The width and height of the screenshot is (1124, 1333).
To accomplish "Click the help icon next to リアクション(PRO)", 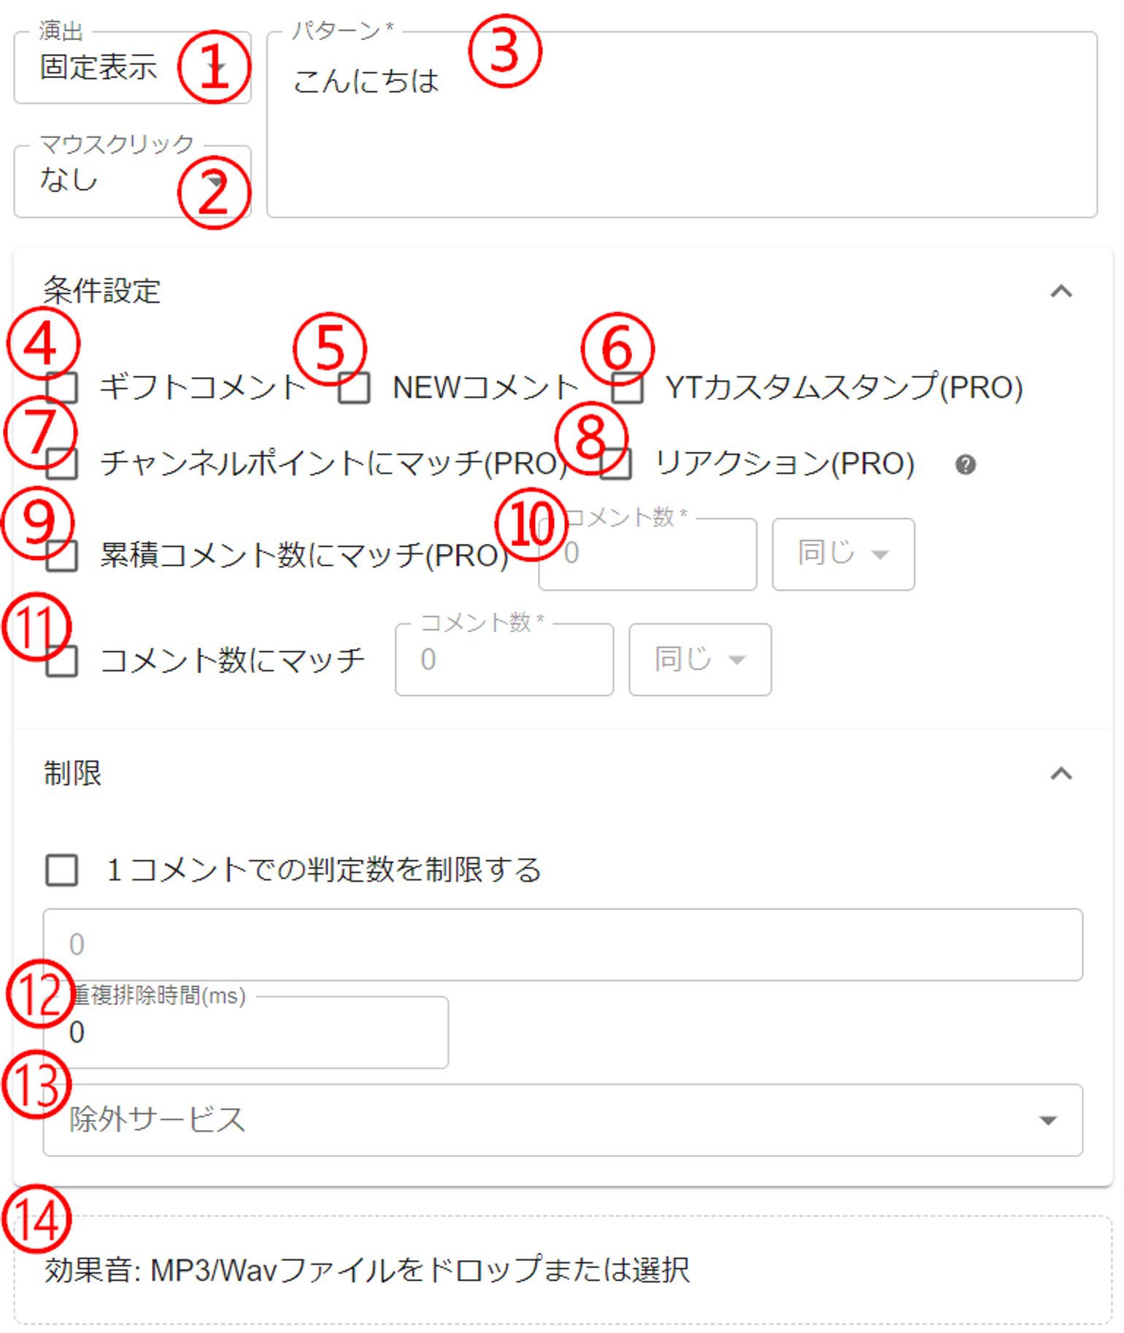I will click(965, 464).
